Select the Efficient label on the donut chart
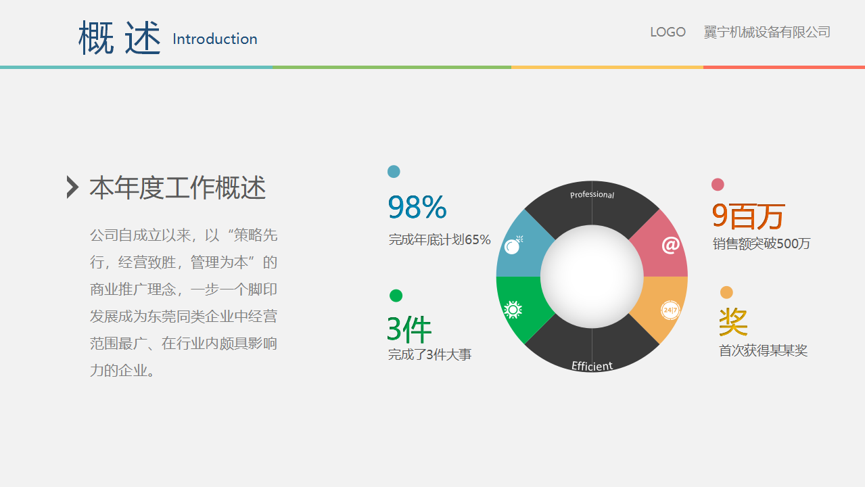The width and height of the screenshot is (865, 487). pos(592,366)
